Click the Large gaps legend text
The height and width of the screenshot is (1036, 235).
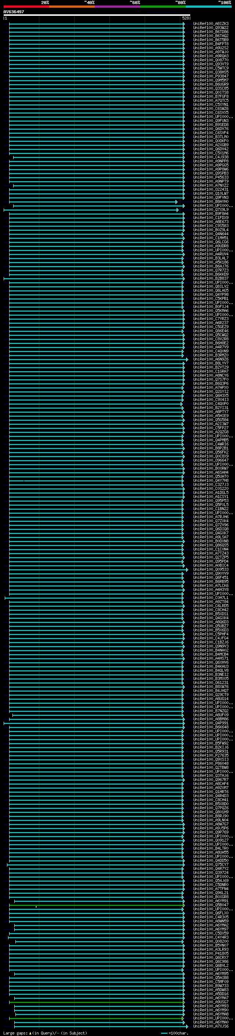45,1033
